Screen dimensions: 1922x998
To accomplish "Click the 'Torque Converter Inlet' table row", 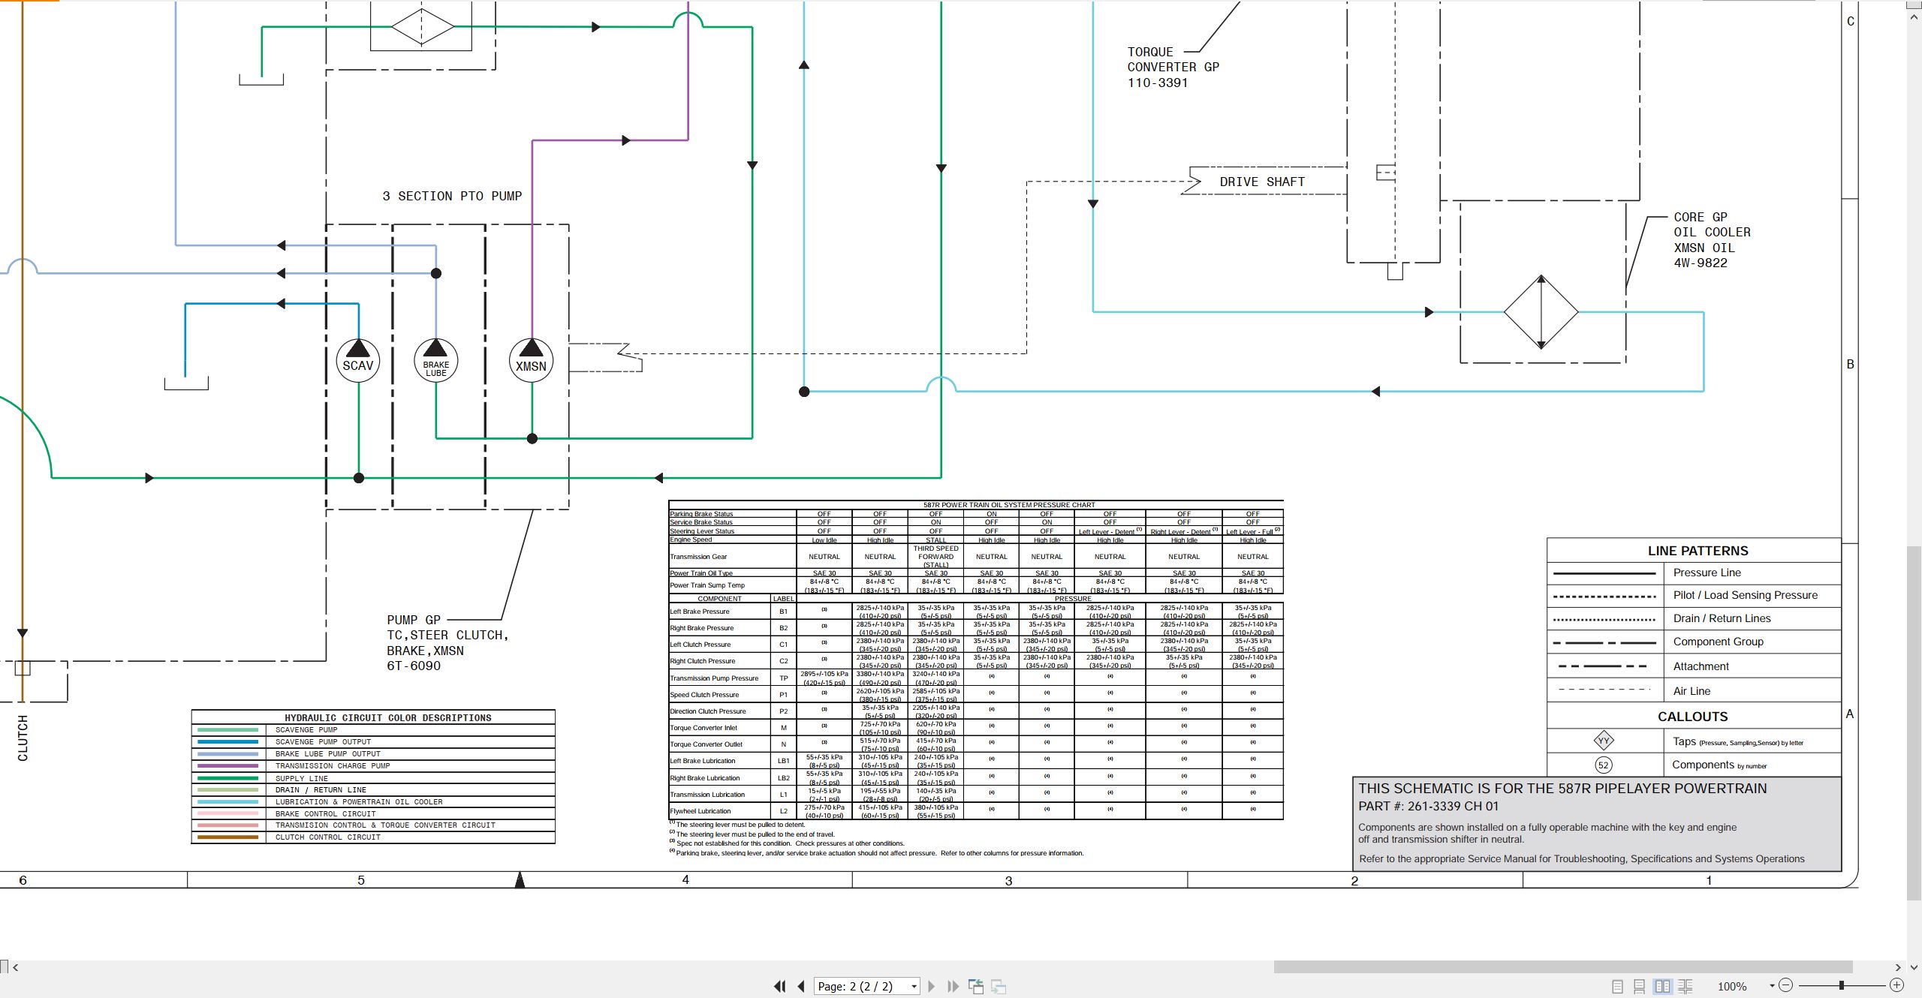I will click(x=976, y=727).
